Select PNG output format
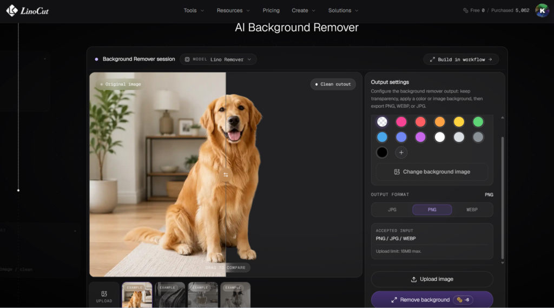Image resolution: width=554 pixels, height=308 pixels. (432, 209)
